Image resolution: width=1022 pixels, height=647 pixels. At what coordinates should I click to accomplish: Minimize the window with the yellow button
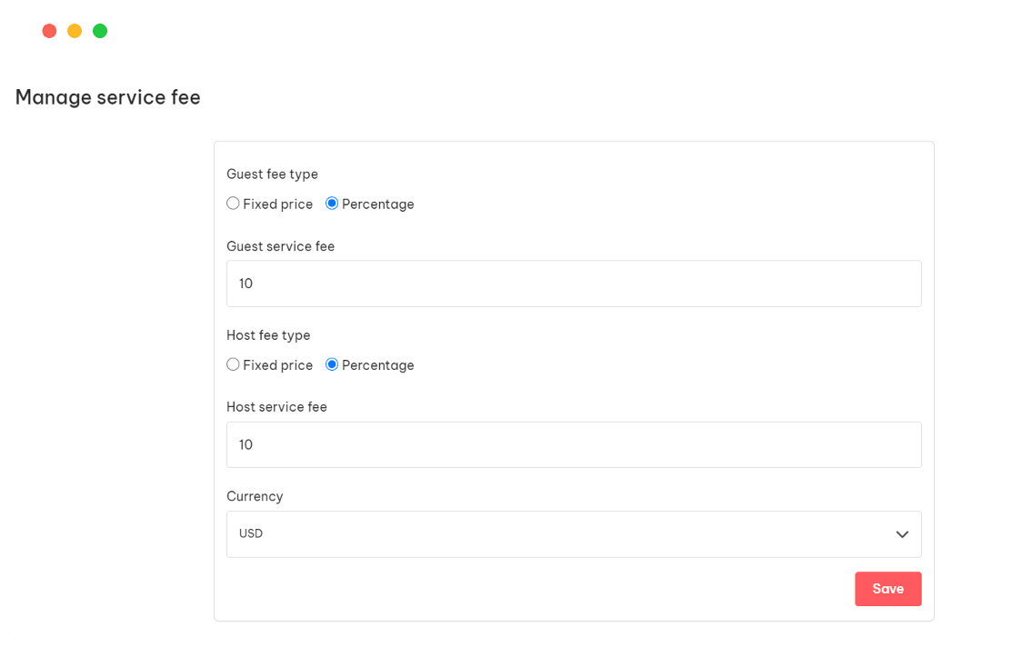point(74,30)
